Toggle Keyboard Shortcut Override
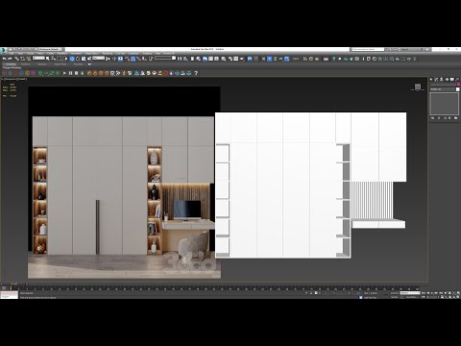 coord(120,59)
